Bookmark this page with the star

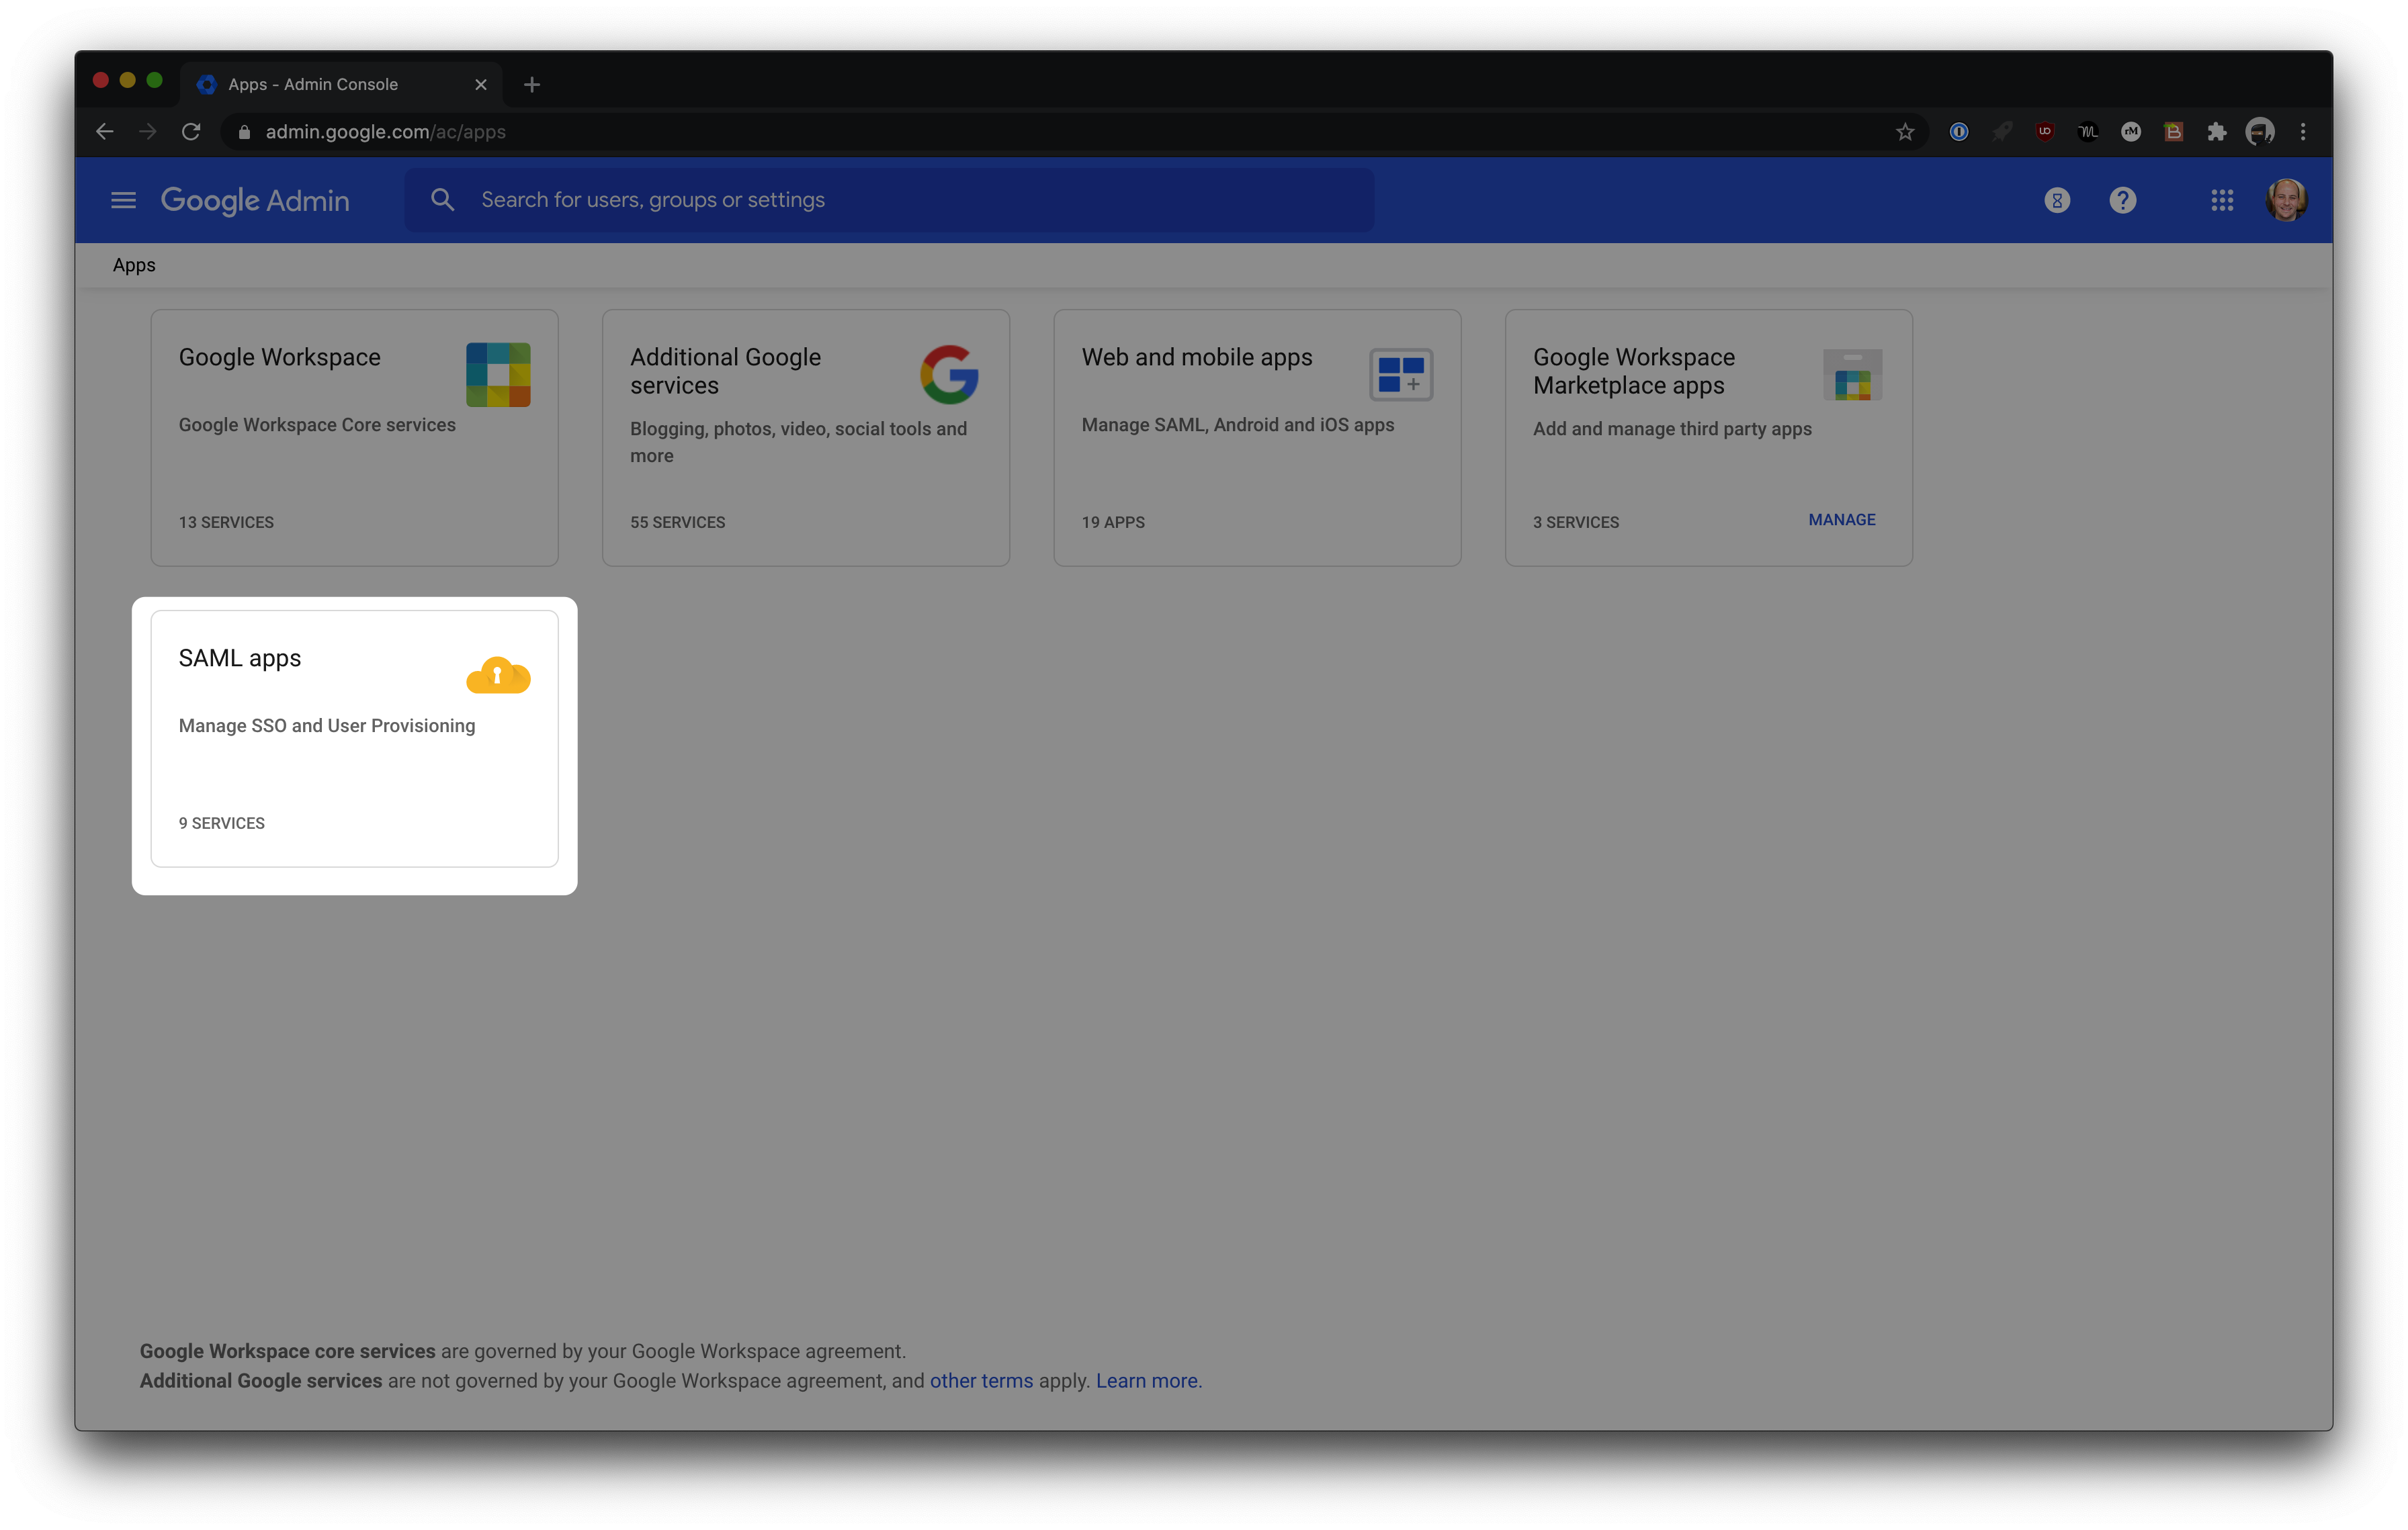(x=1905, y=131)
